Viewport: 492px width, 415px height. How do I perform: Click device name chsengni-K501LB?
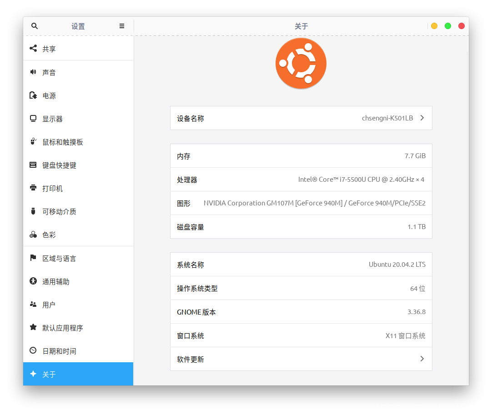pos(387,118)
